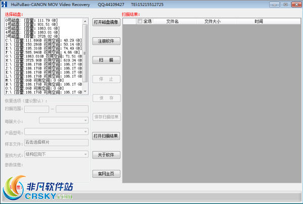This screenshot has width=303, height=204.
Task: Click the 样本文件 右击选择样片 field
Action: click(x=57, y=143)
